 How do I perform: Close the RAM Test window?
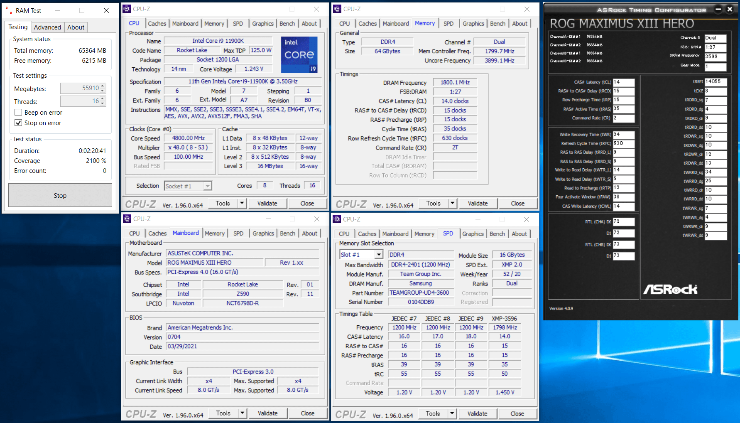click(x=106, y=10)
